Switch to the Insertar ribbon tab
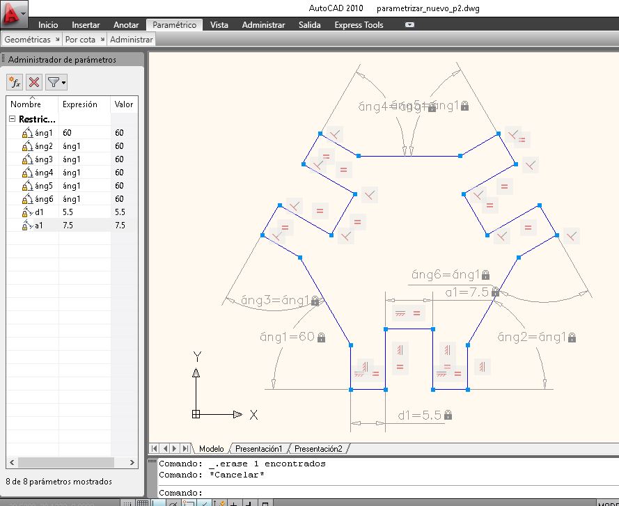Screen dimensions: 619x506 (86, 25)
